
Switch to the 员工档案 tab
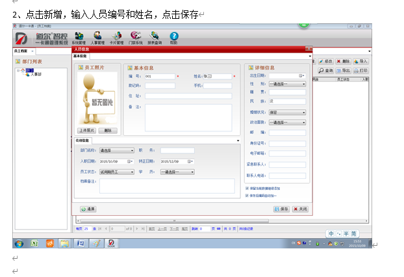tap(21, 50)
